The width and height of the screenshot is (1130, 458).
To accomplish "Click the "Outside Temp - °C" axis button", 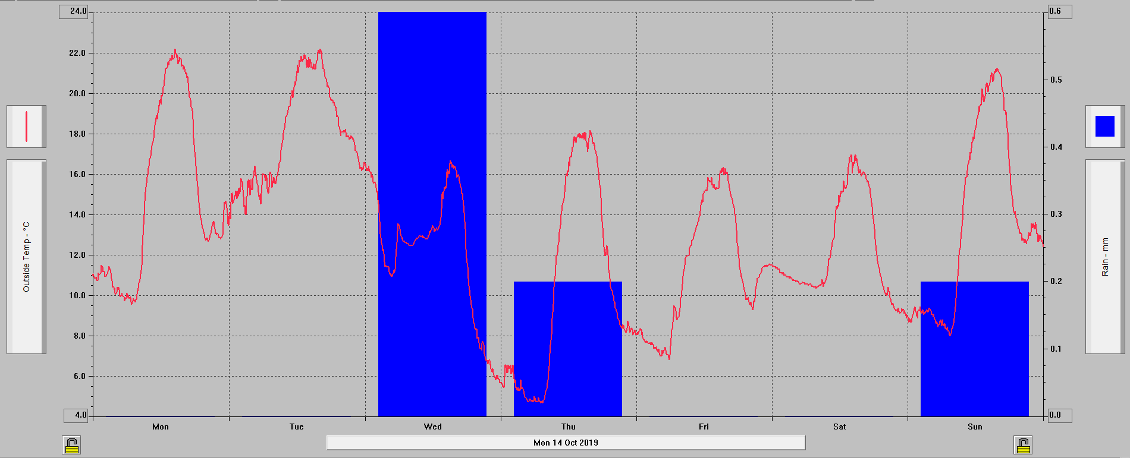I will 26,257.
